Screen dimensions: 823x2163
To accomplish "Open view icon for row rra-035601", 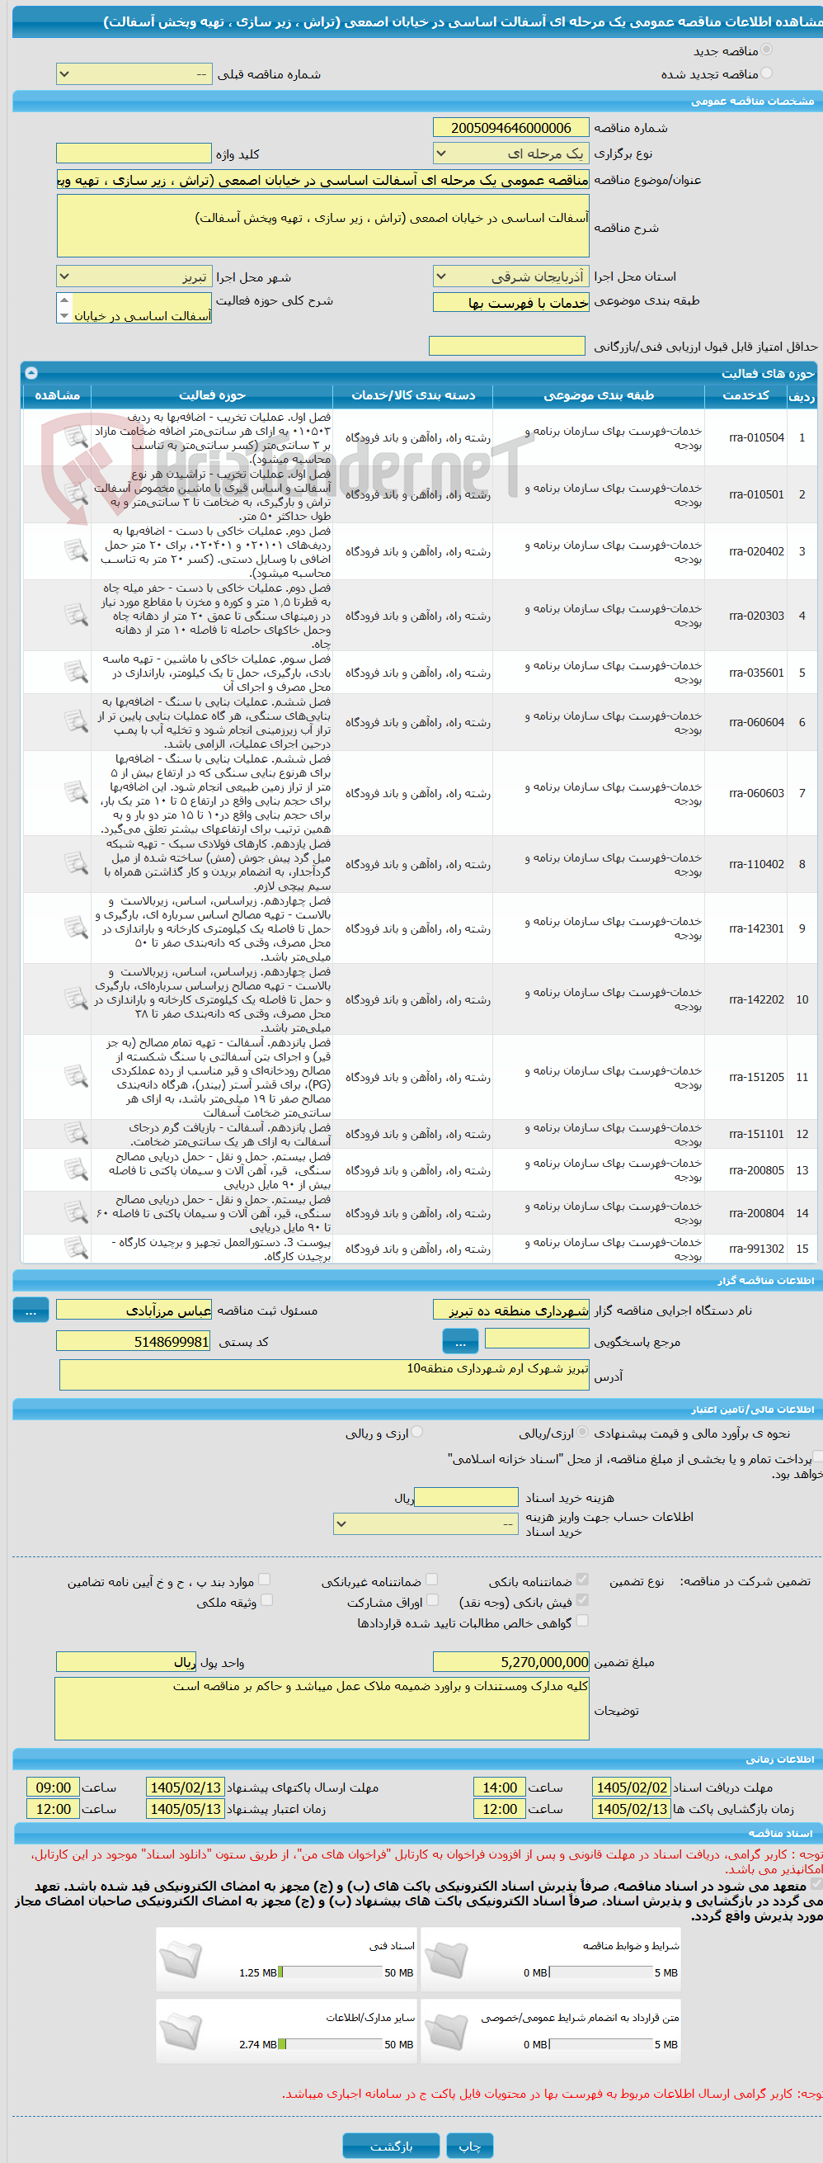I will 77,673.
